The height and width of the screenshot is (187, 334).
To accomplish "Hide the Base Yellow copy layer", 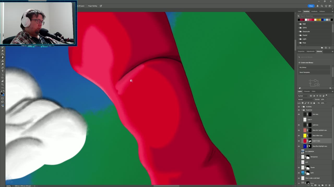I will pos(299,136).
